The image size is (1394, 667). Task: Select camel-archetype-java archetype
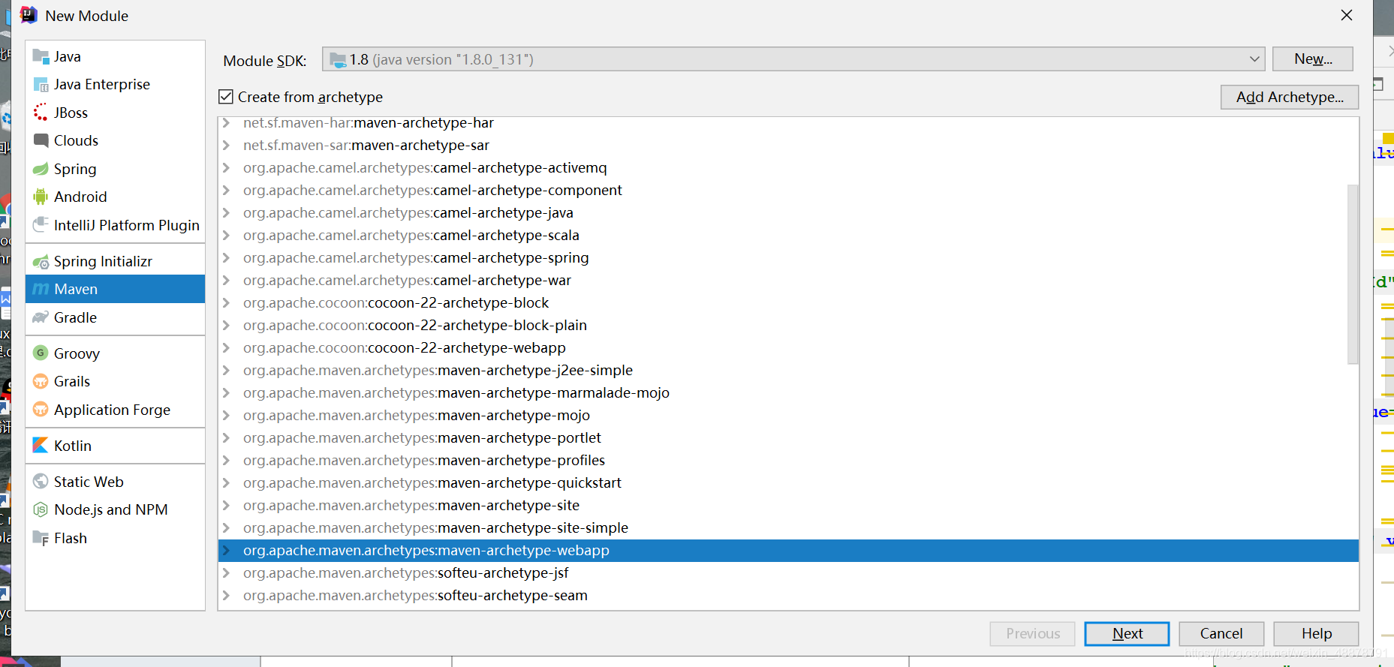pos(788,213)
